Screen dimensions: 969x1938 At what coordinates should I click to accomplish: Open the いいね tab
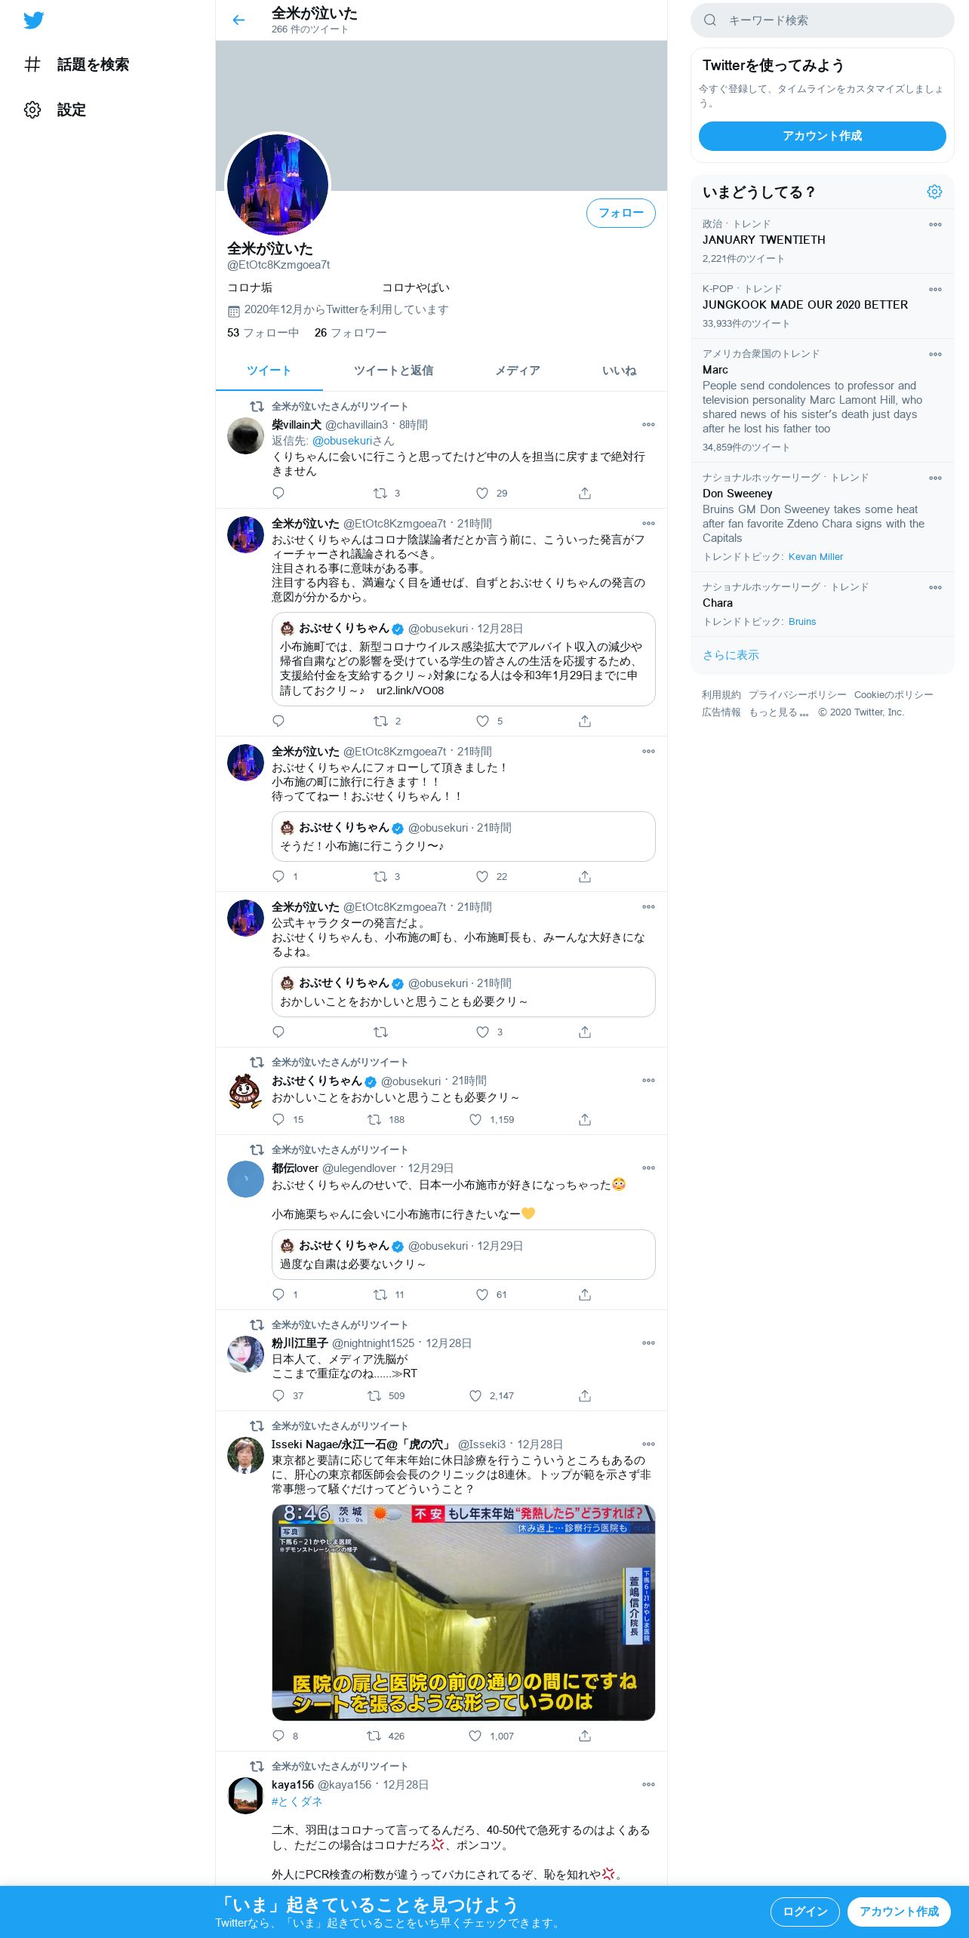[619, 371]
